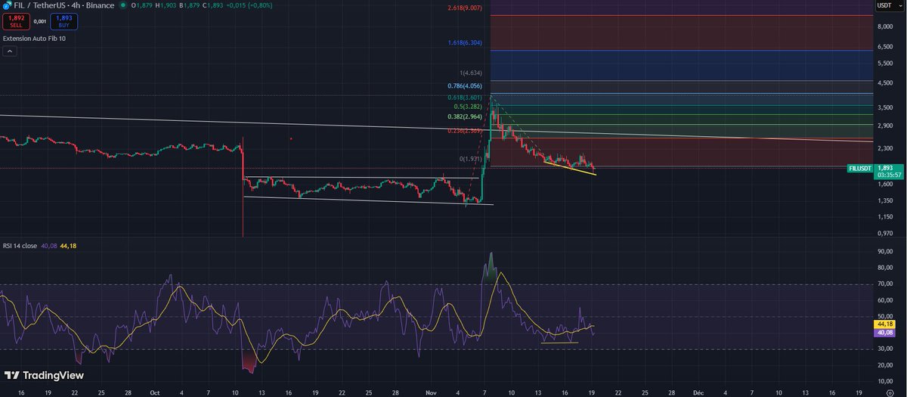Click 1,350 on the price scale
The image size is (907, 397).
(x=885, y=200)
